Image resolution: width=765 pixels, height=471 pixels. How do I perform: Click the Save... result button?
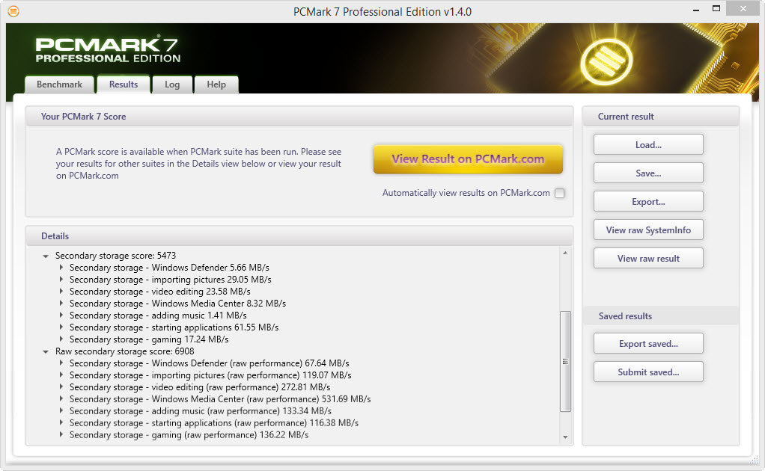point(648,173)
